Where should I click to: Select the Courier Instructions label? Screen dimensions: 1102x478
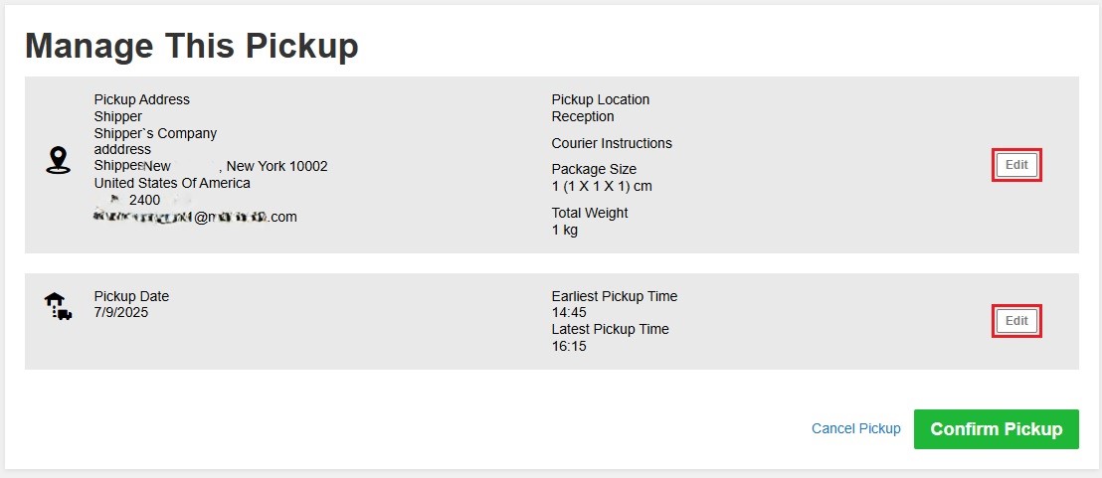pos(612,143)
